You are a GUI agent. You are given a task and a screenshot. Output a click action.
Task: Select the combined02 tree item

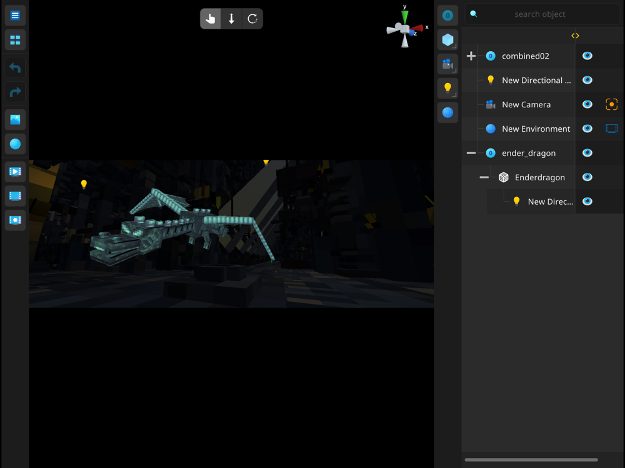[526, 56]
